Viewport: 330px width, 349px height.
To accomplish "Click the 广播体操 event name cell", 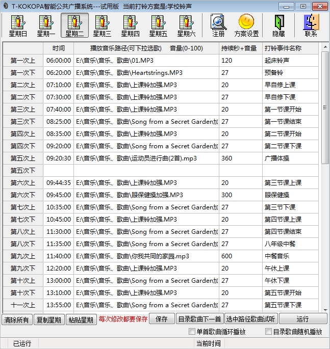I will pyautogui.click(x=290, y=158).
